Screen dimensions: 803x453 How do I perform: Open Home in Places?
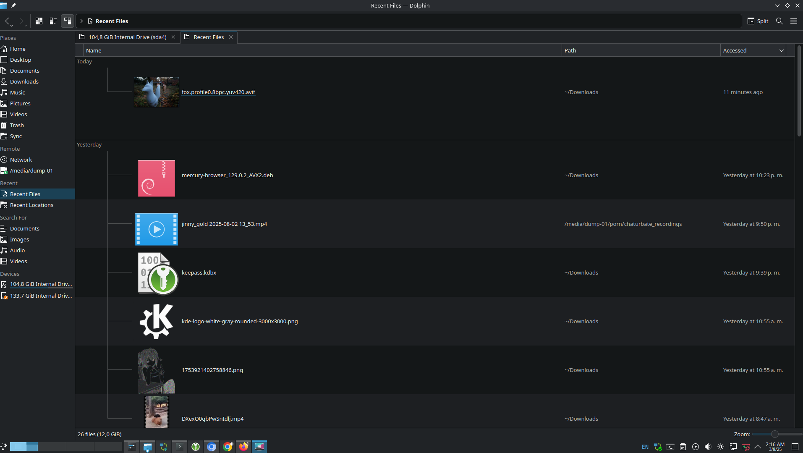click(37, 49)
